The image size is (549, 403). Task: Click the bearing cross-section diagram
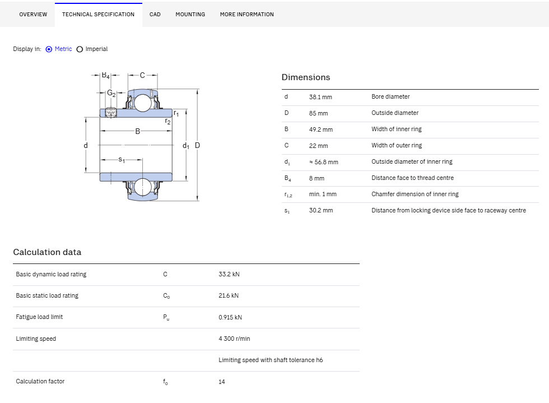(x=142, y=137)
